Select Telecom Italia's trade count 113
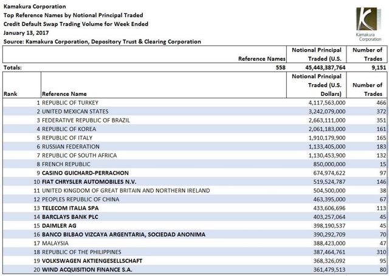389x276 pixels. click(x=381, y=208)
